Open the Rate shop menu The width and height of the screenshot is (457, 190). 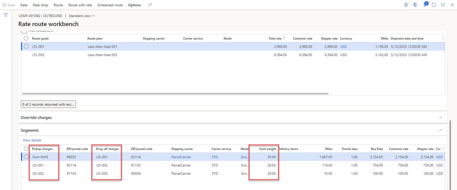click(x=40, y=5)
